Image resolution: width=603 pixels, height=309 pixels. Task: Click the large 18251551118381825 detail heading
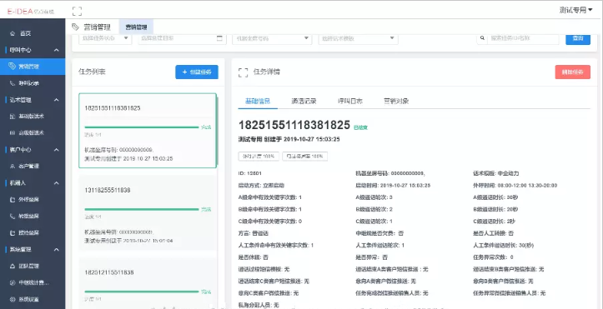294,125
